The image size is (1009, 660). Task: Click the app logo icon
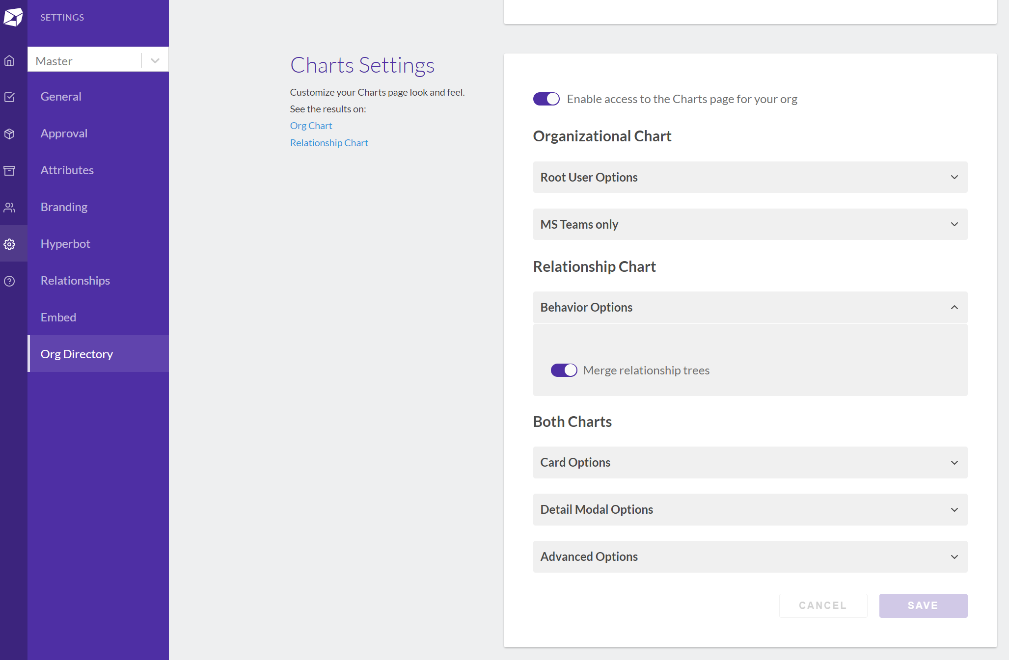(13, 17)
